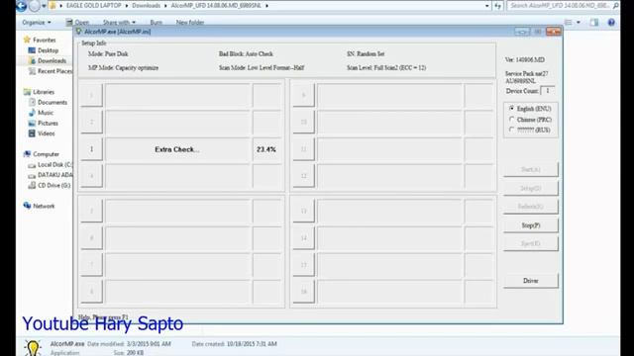
Task: Select English (ENU) language radio
Action: coord(512,109)
